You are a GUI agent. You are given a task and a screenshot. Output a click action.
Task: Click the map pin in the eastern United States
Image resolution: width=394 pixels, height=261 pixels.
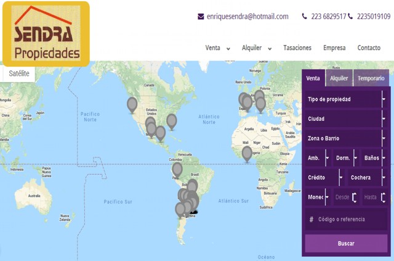pos(172,120)
